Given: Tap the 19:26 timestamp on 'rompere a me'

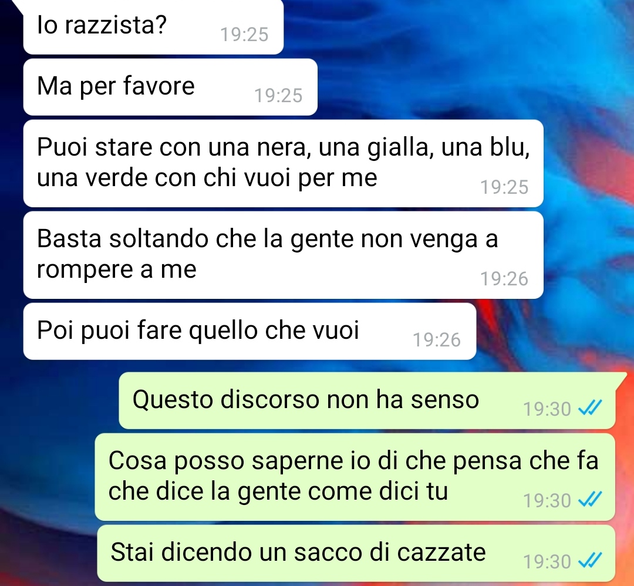Looking at the screenshot, I should pyautogui.click(x=504, y=279).
